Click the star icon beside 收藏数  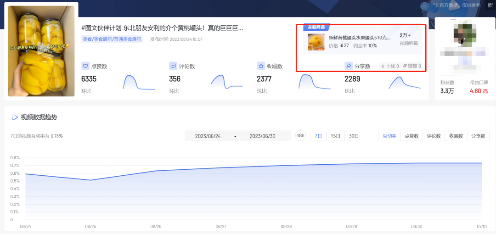(261, 66)
